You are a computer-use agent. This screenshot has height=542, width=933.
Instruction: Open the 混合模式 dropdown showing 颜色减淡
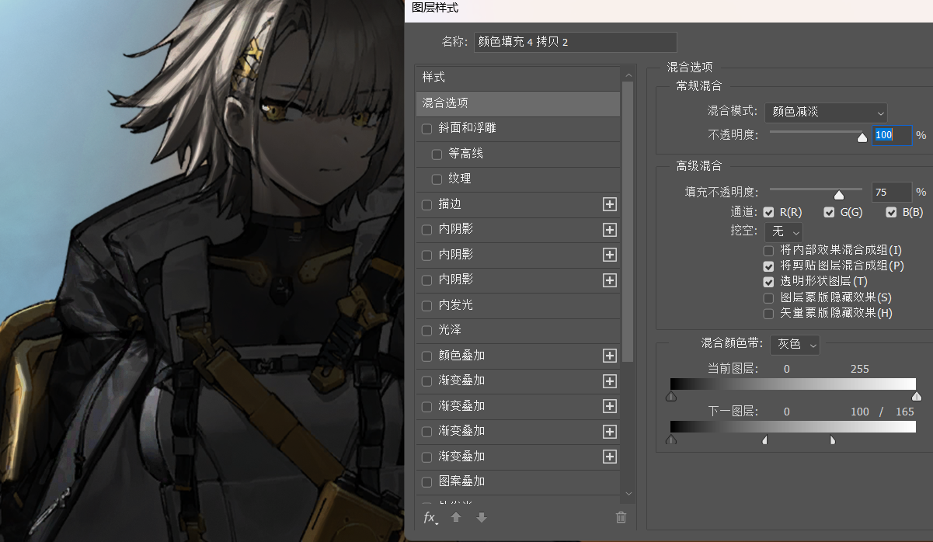tap(826, 113)
